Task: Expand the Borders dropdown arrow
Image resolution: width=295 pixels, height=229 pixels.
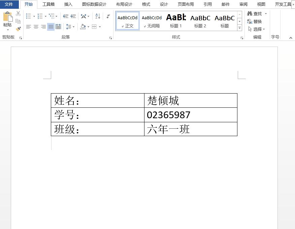Action: pos(100,27)
